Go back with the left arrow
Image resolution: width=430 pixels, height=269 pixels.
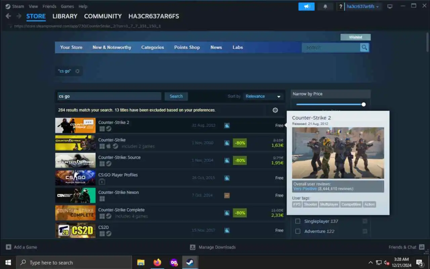pos(8,16)
